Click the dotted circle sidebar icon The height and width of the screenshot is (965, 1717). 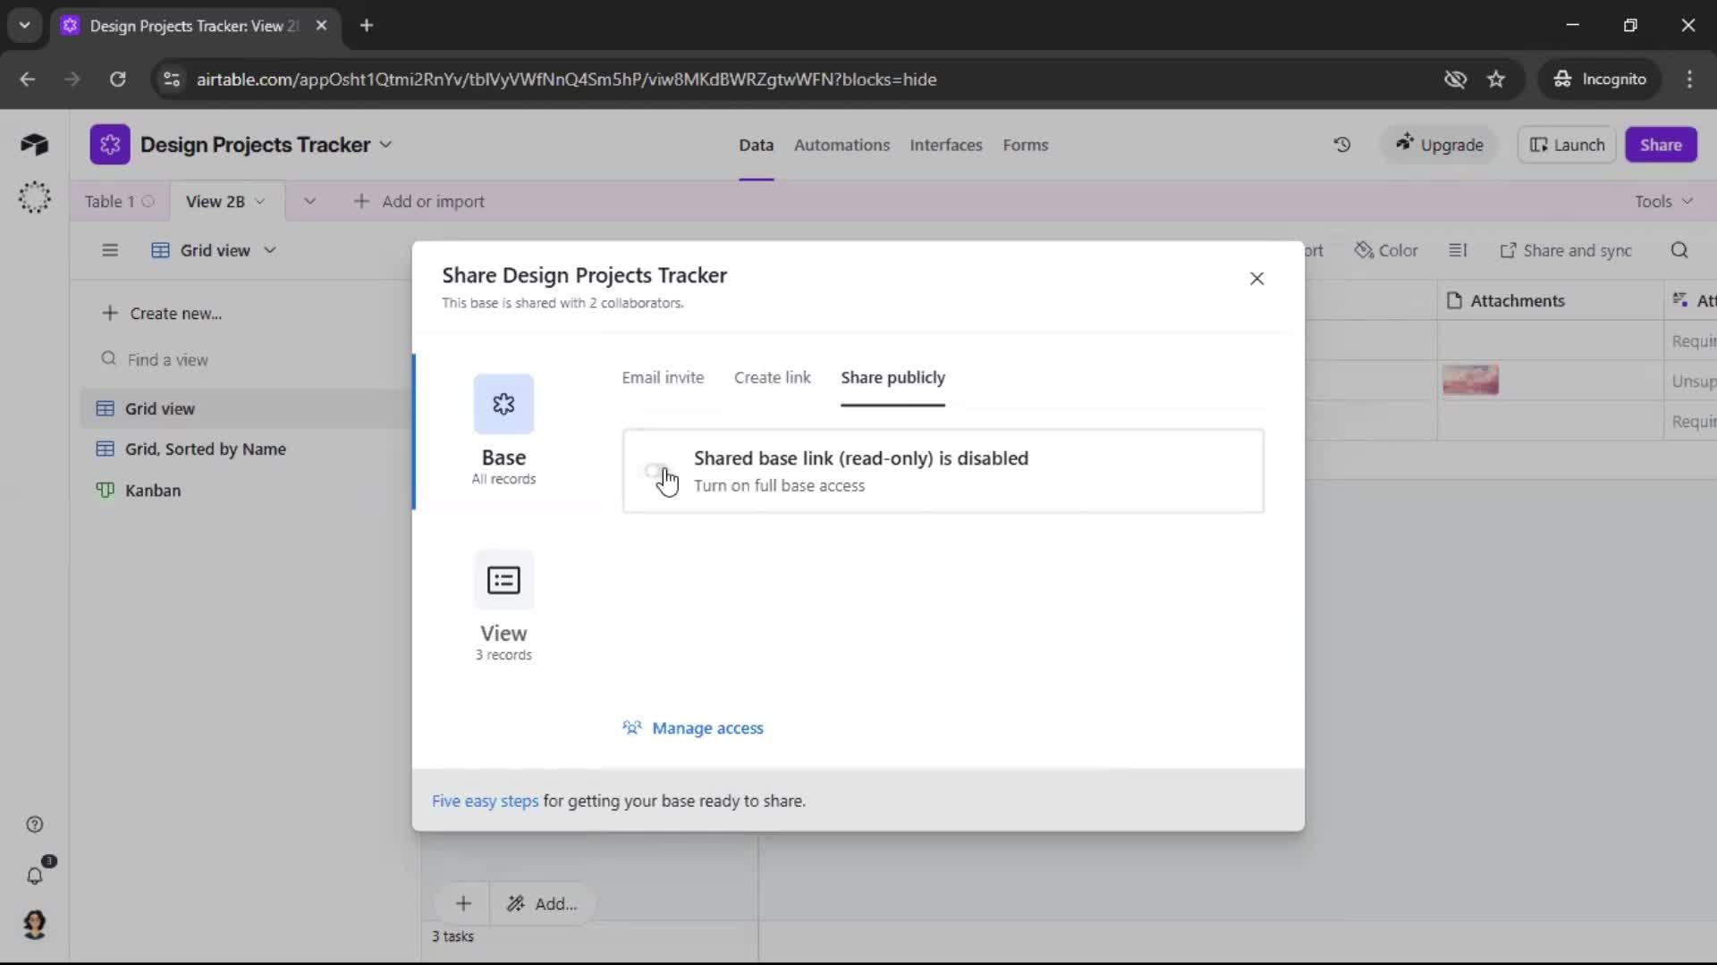coord(34,197)
